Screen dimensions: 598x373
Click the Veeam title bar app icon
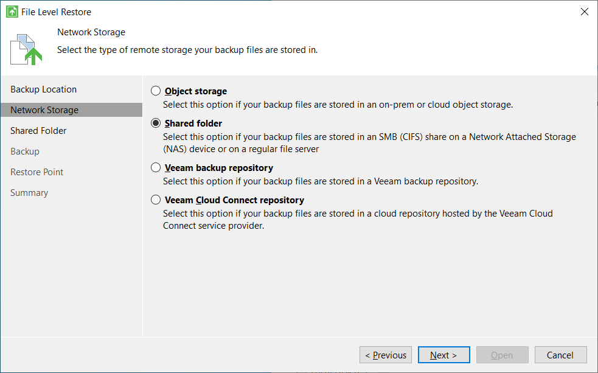[12, 12]
